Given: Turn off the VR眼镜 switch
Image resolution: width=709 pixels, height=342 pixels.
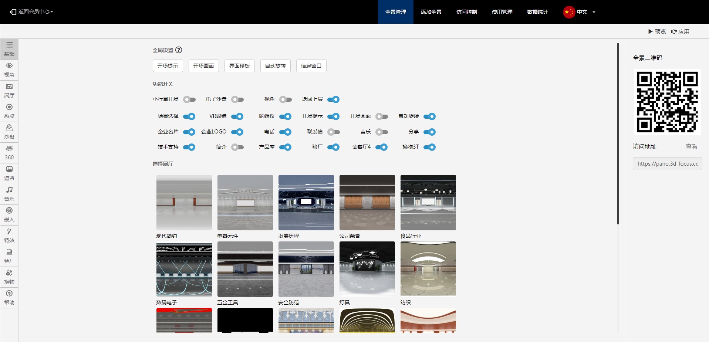Looking at the screenshot, I should 237,116.
